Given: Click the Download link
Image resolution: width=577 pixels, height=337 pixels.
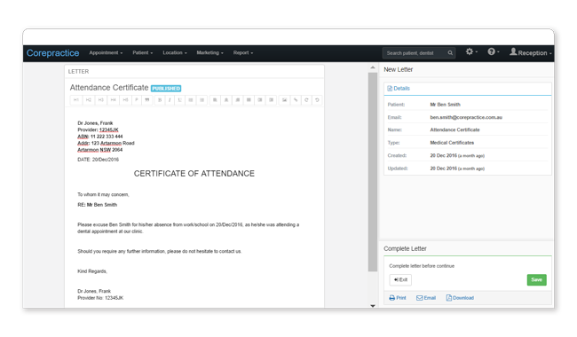Looking at the screenshot, I should [460, 298].
